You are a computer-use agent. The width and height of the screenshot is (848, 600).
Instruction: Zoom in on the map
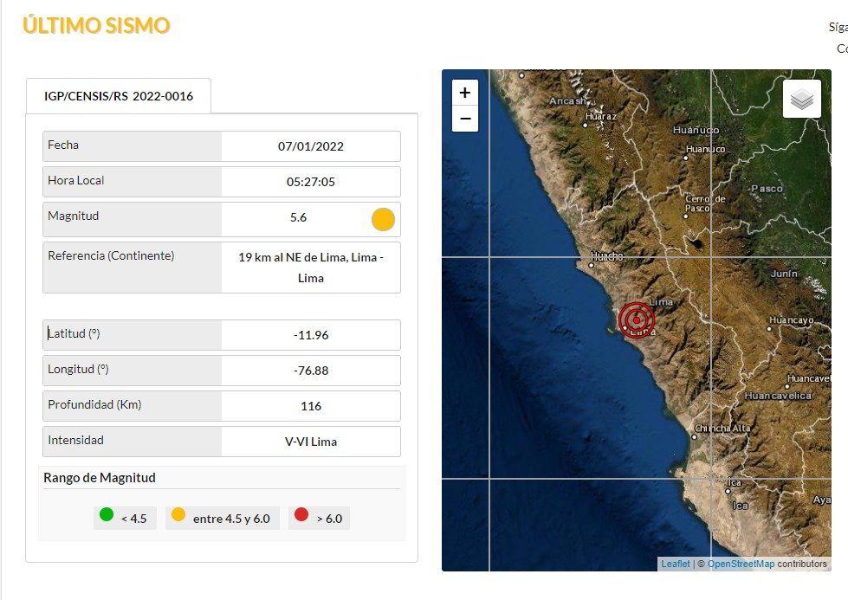pos(465,93)
